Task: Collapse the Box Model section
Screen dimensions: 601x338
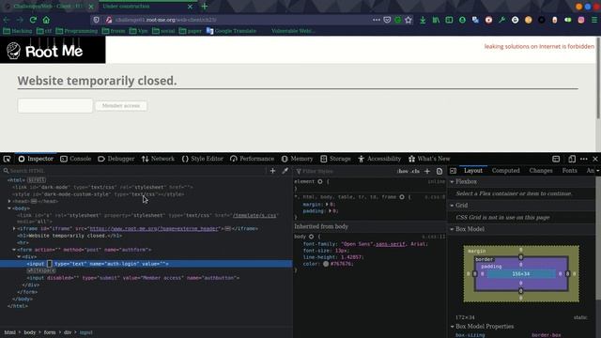Action: tap(452, 229)
